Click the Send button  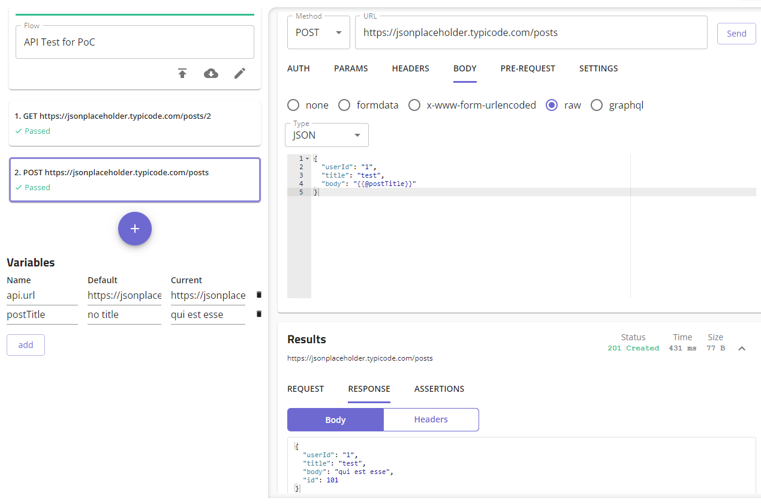tap(736, 34)
